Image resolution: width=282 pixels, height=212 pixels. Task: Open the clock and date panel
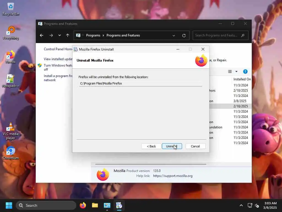pyautogui.click(x=270, y=205)
